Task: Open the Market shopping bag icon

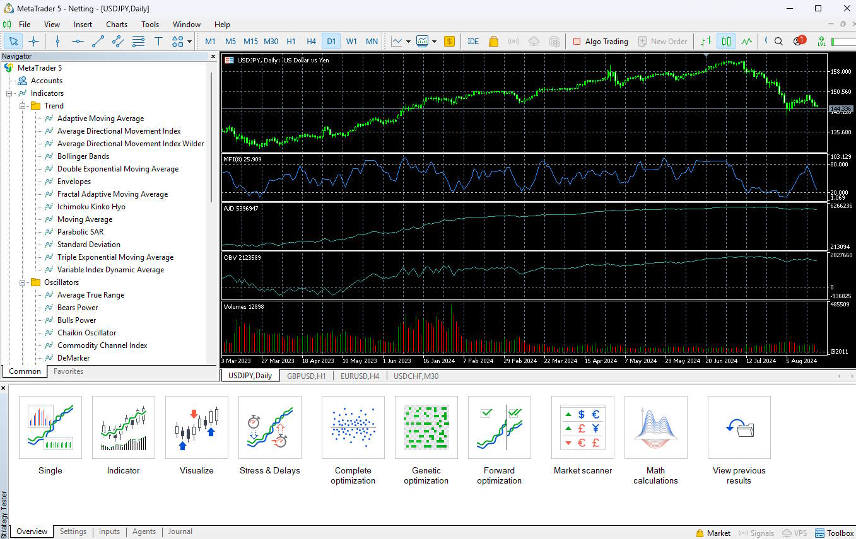Action: pyautogui.click(x=494, y=42)
